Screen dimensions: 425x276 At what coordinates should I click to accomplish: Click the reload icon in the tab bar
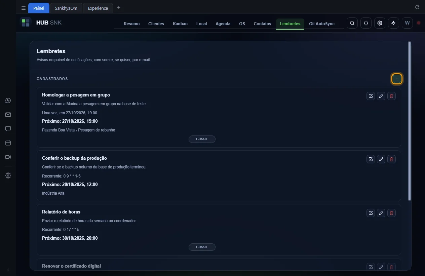coord(417,7)
